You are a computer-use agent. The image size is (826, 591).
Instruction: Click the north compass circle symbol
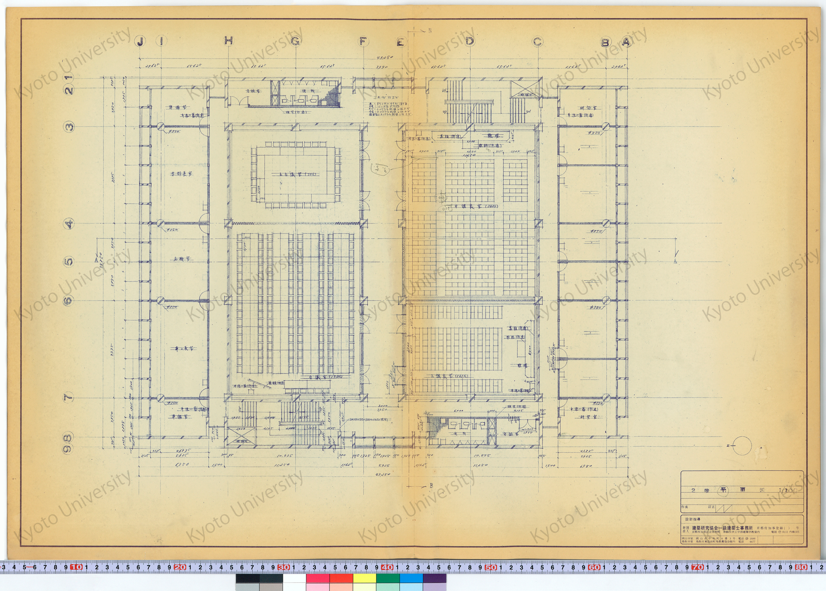tap(742, 446)
